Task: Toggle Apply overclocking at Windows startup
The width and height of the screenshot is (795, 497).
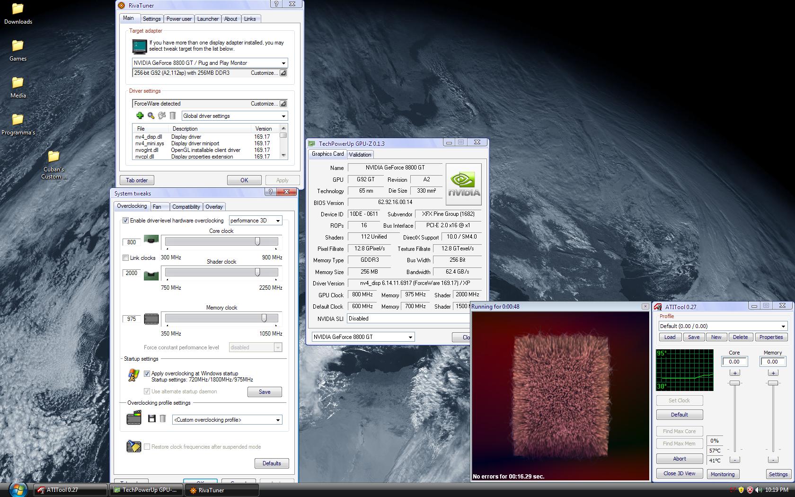Action: pos(147,373)
